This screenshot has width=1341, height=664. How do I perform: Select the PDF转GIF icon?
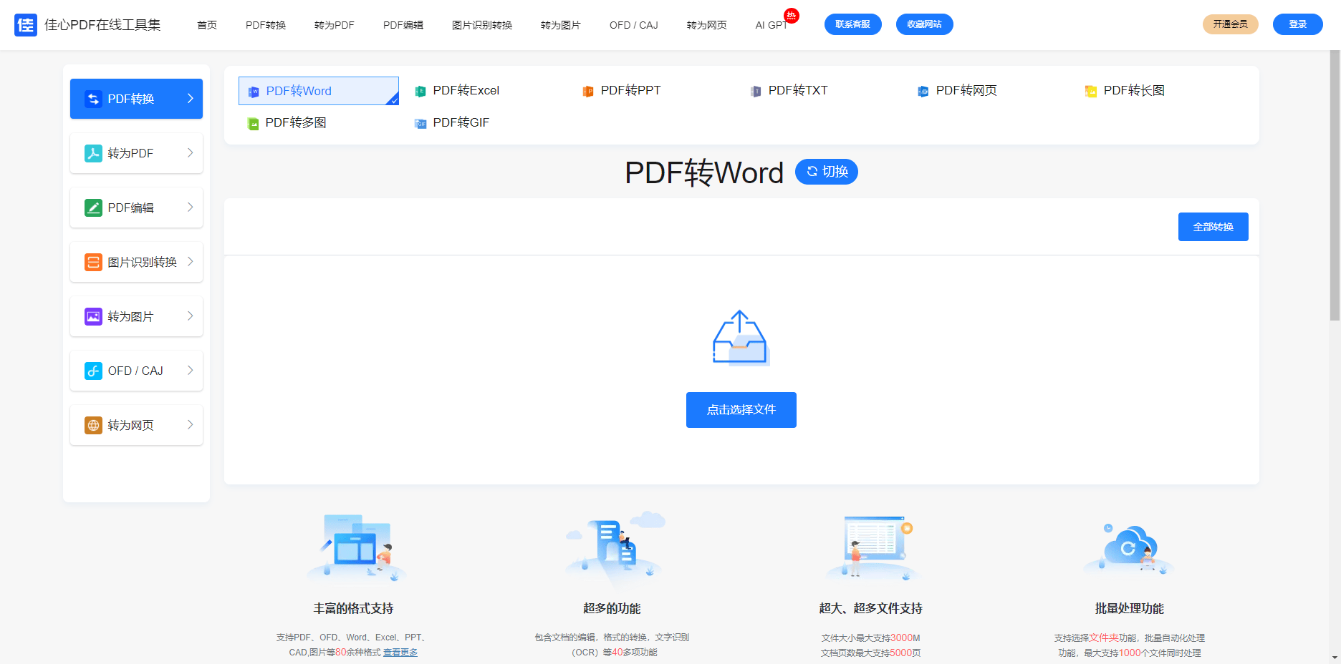tap(420, 123)
